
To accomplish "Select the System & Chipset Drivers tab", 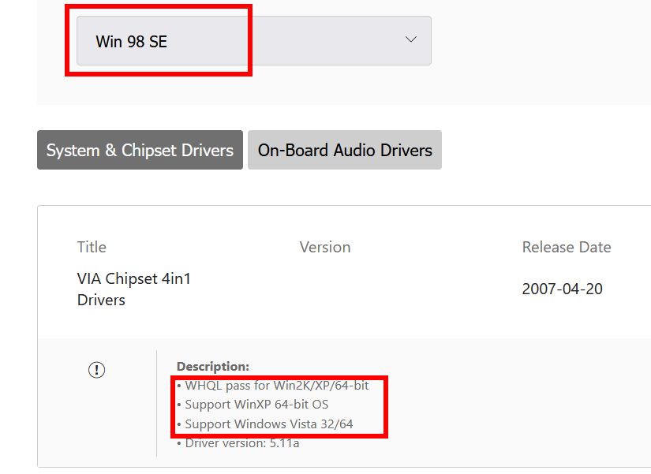I will (140, 150).
